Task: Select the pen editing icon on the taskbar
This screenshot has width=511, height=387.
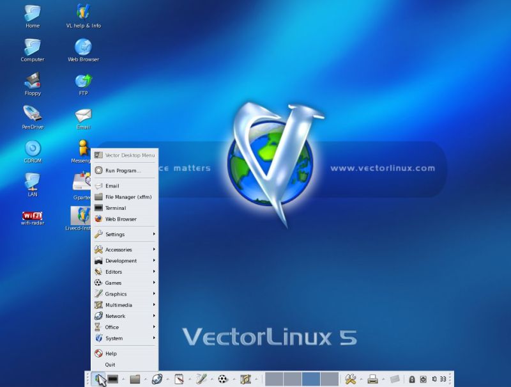Action: tap(202, 379)
